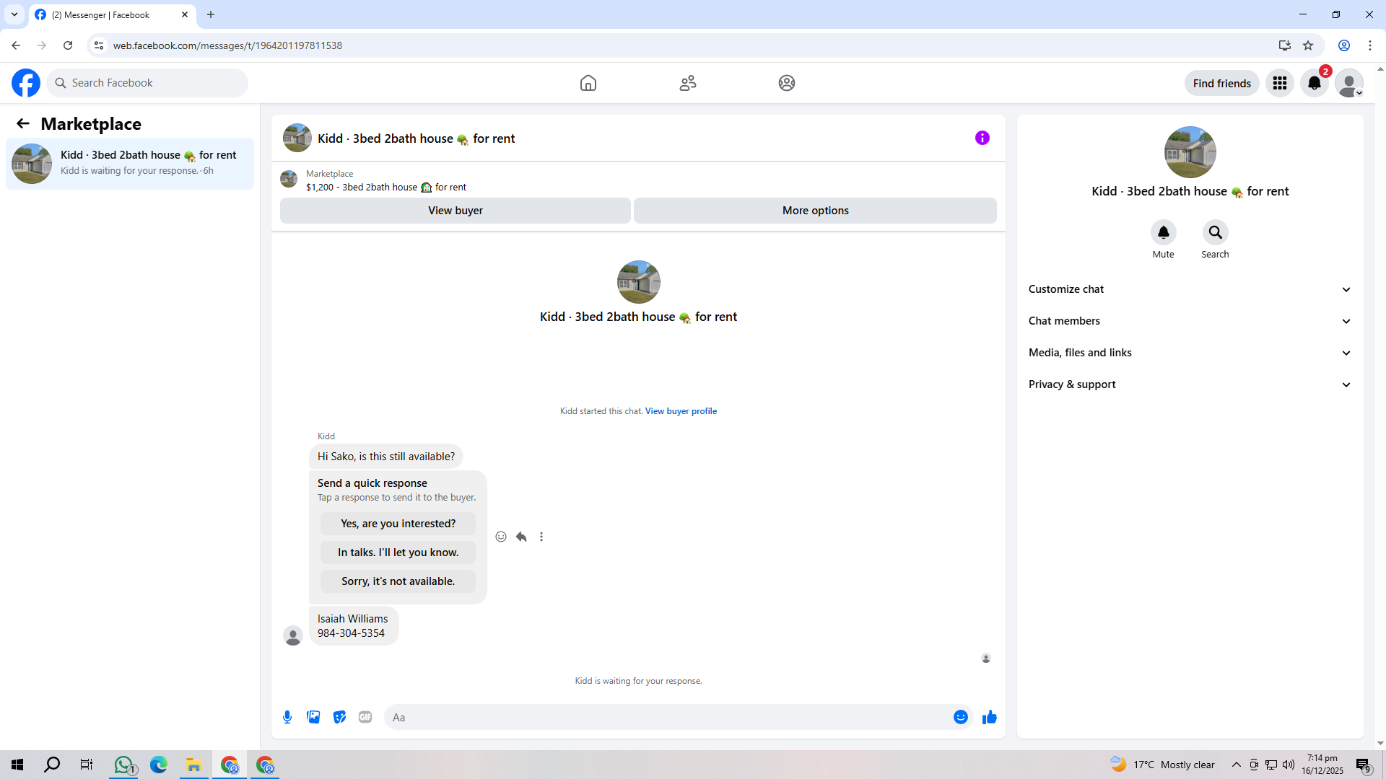Image resolution: width=1386 pixels, height=779 pixels.
Task: Send a voice clip with the microphone icon
Action: [287, 717]
